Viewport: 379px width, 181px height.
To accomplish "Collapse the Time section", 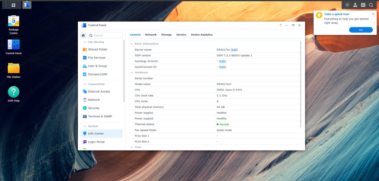I will pyautogui.click(x=131, y=147).
